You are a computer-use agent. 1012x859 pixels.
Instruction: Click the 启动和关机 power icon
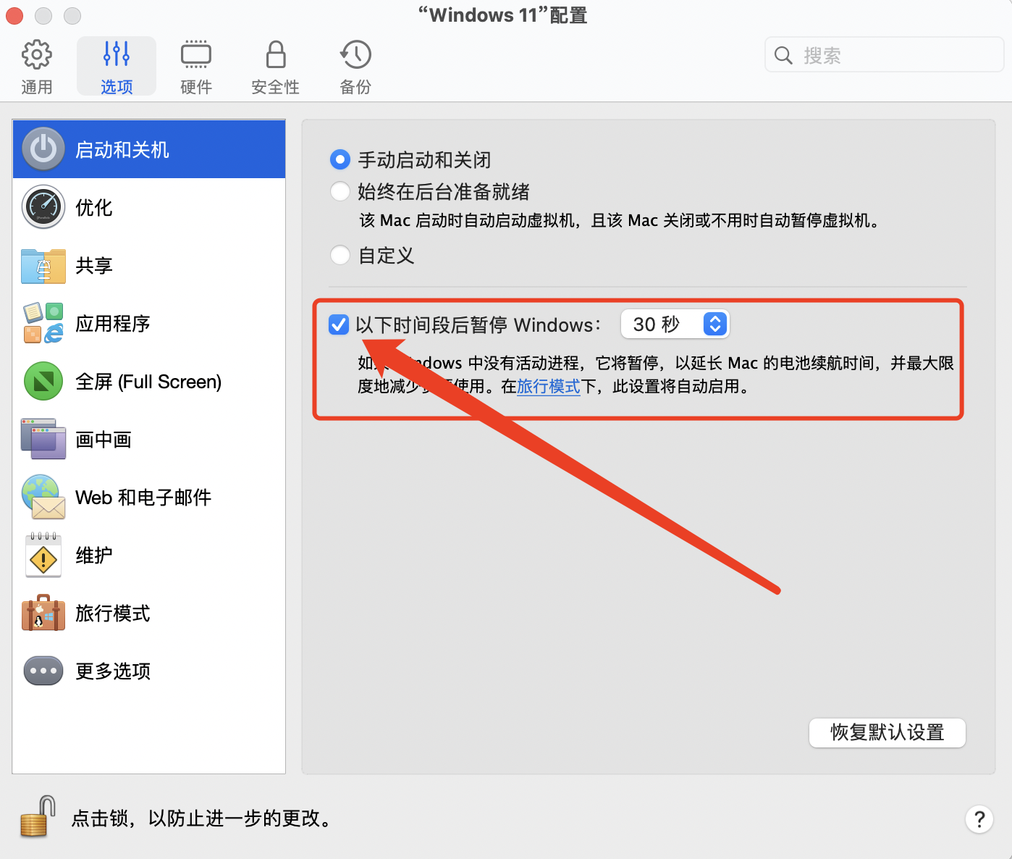point(43,149)
